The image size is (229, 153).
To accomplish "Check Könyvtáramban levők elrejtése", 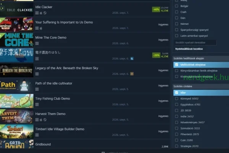I will [177, 70].
